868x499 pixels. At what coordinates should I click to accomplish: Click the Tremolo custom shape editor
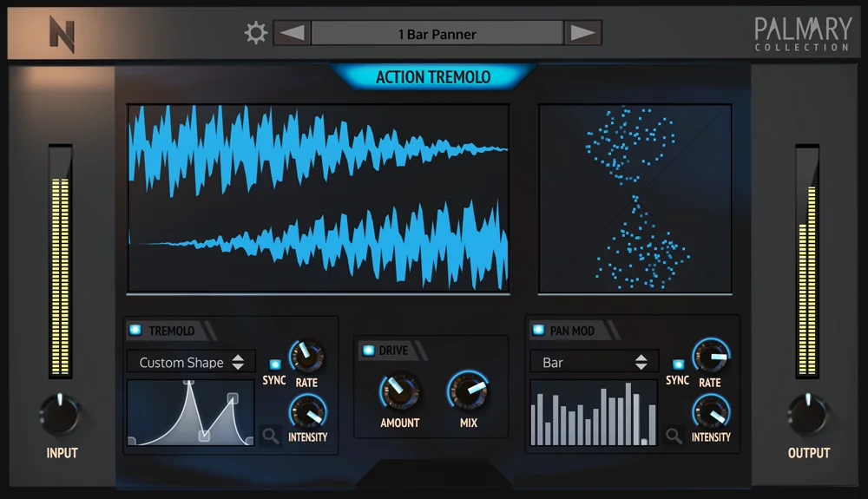(190, 412)
